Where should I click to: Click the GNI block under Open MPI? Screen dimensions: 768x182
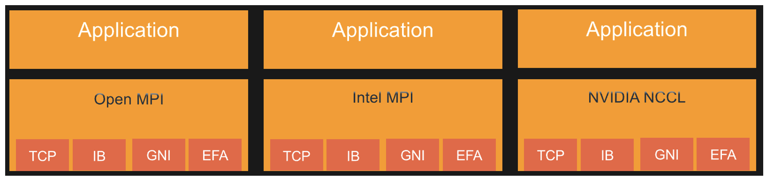pos(159,155)
